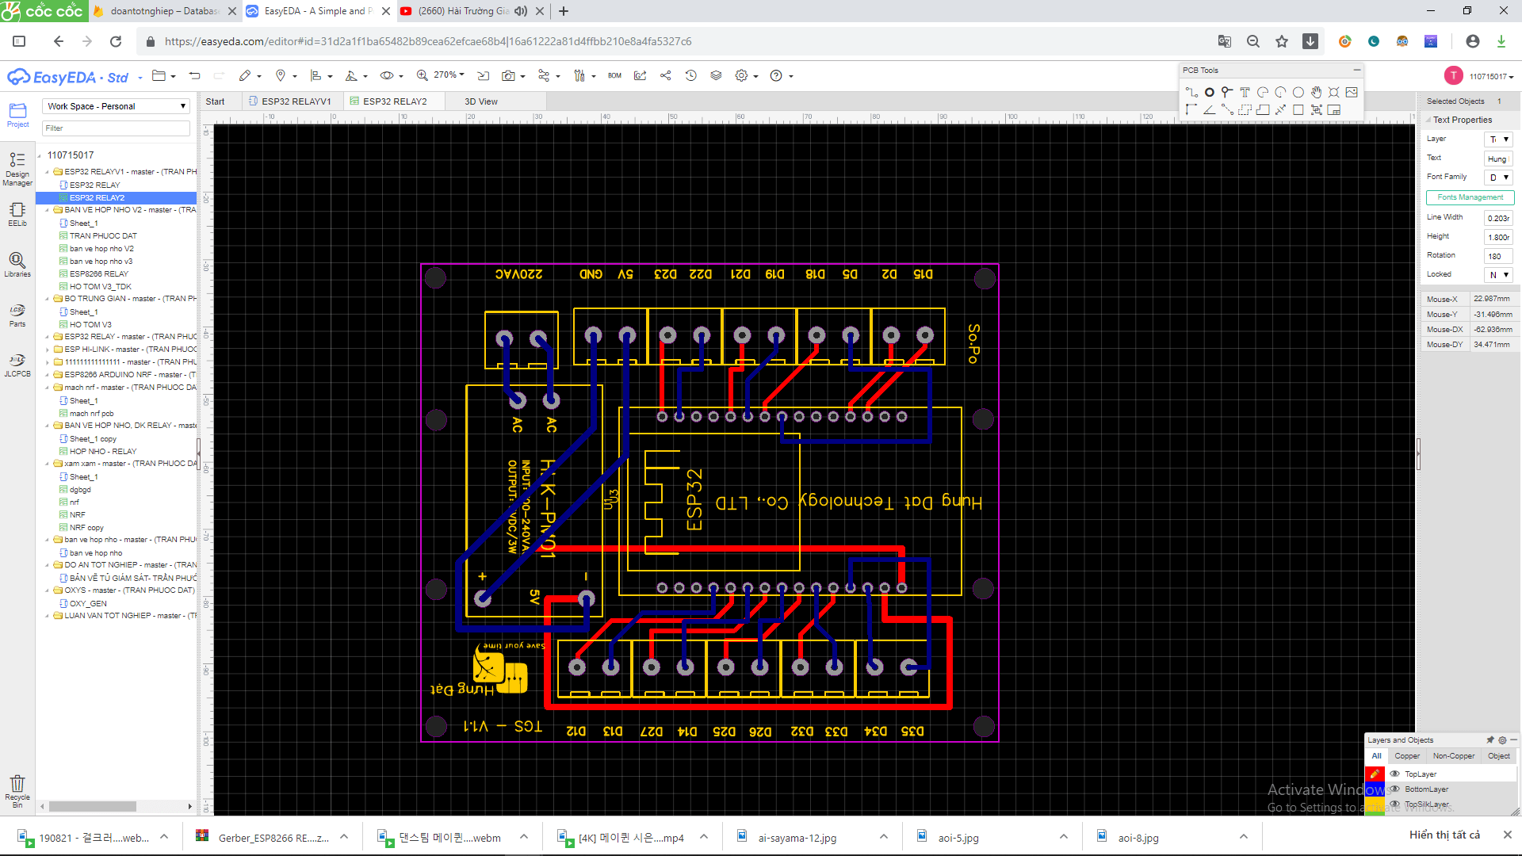Select the Circle tool in PCB Tools
Image resolution: width=1522 pixels, height=856 pixels.
click(1298, 93)
